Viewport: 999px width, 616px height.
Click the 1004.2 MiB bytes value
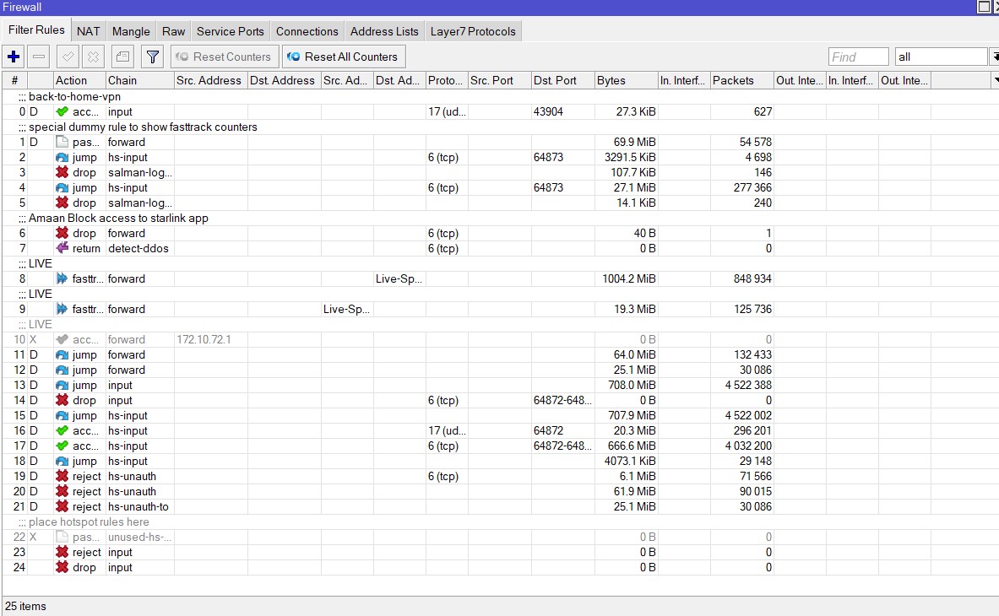tap(629, 278)
